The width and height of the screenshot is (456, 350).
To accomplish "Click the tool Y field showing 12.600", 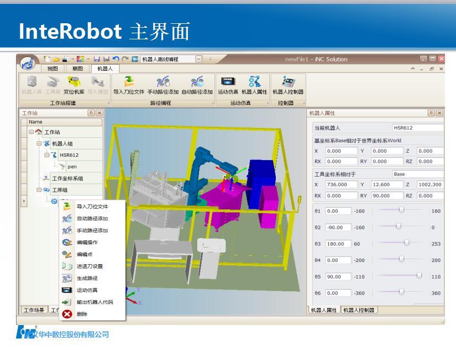I will (x=387, y=184).
